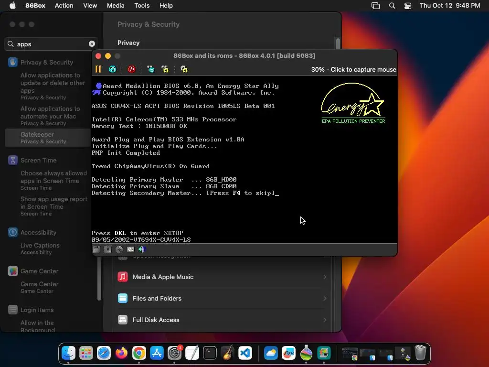Send Ctrl+Alt+Del using toolbar icon
Viewport: 489px width, 367px height.
150,69
